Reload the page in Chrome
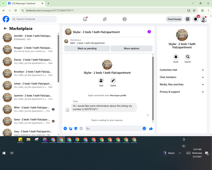This screenshot has height=170, width=212. (16, 11)
